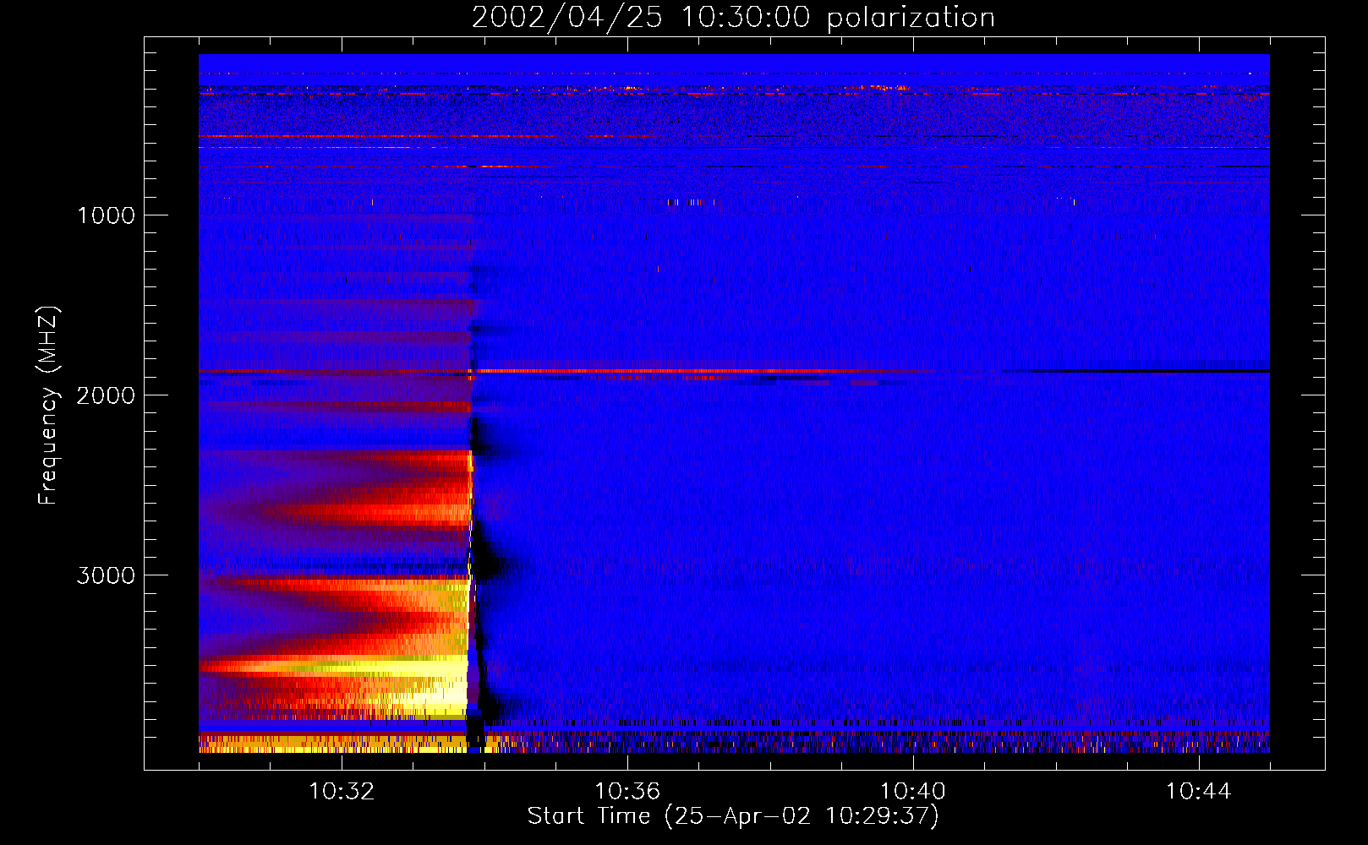Click the "Frequency (MHZ)" axis label

[48, 405]
